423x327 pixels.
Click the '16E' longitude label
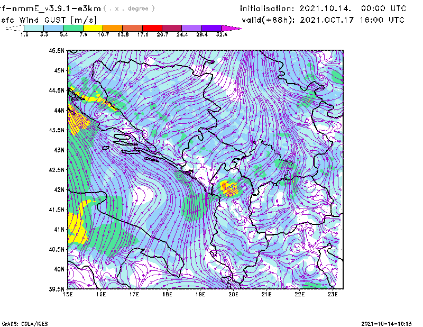pos(101,294)
